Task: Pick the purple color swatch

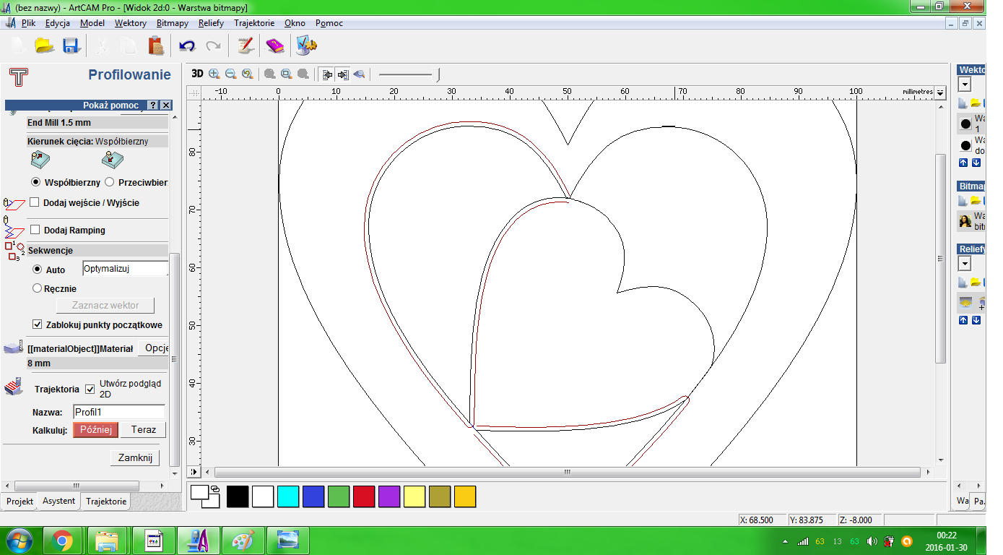Action: (389, 496)
